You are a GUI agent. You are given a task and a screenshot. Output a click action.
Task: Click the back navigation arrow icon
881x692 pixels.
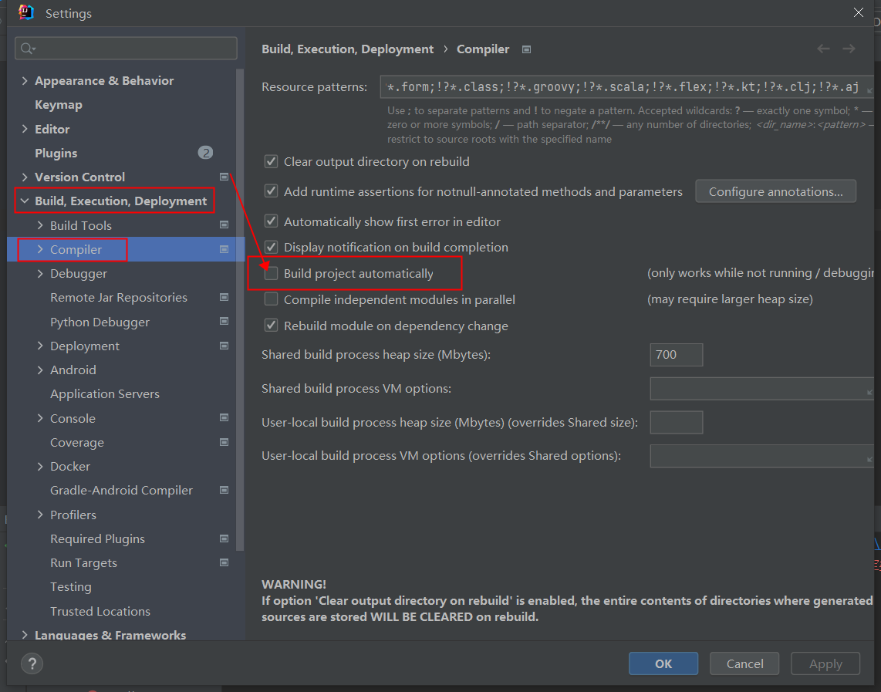point(823,49)
